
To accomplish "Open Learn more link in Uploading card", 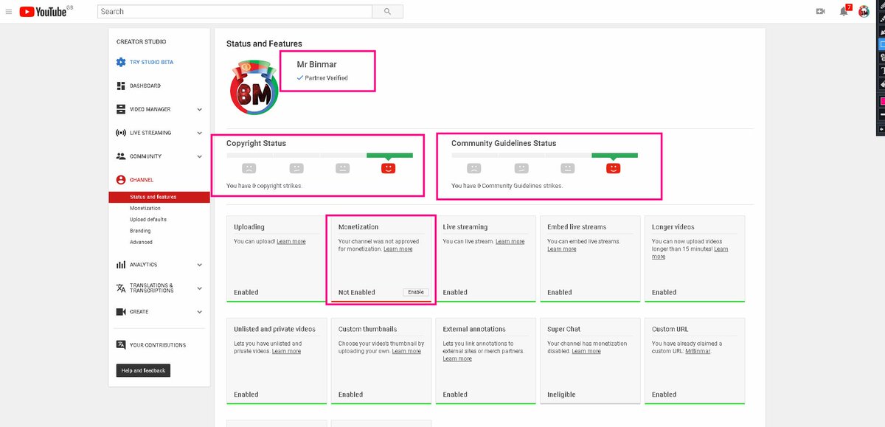I will pyautogui.click(x=291, y=242).
